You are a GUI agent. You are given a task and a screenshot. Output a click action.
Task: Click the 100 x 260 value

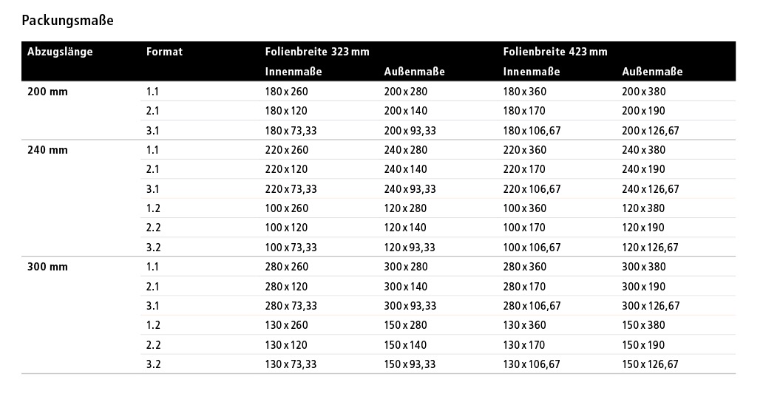click(x=287, y=208)
